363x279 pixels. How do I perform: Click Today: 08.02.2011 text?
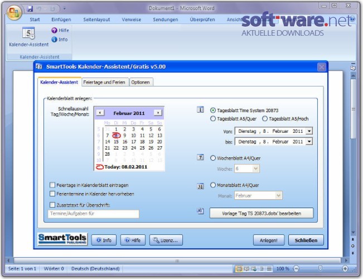pyautogui.click(x=125, y=167)
